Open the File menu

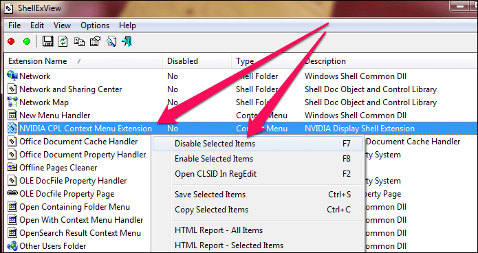(14, 25)
